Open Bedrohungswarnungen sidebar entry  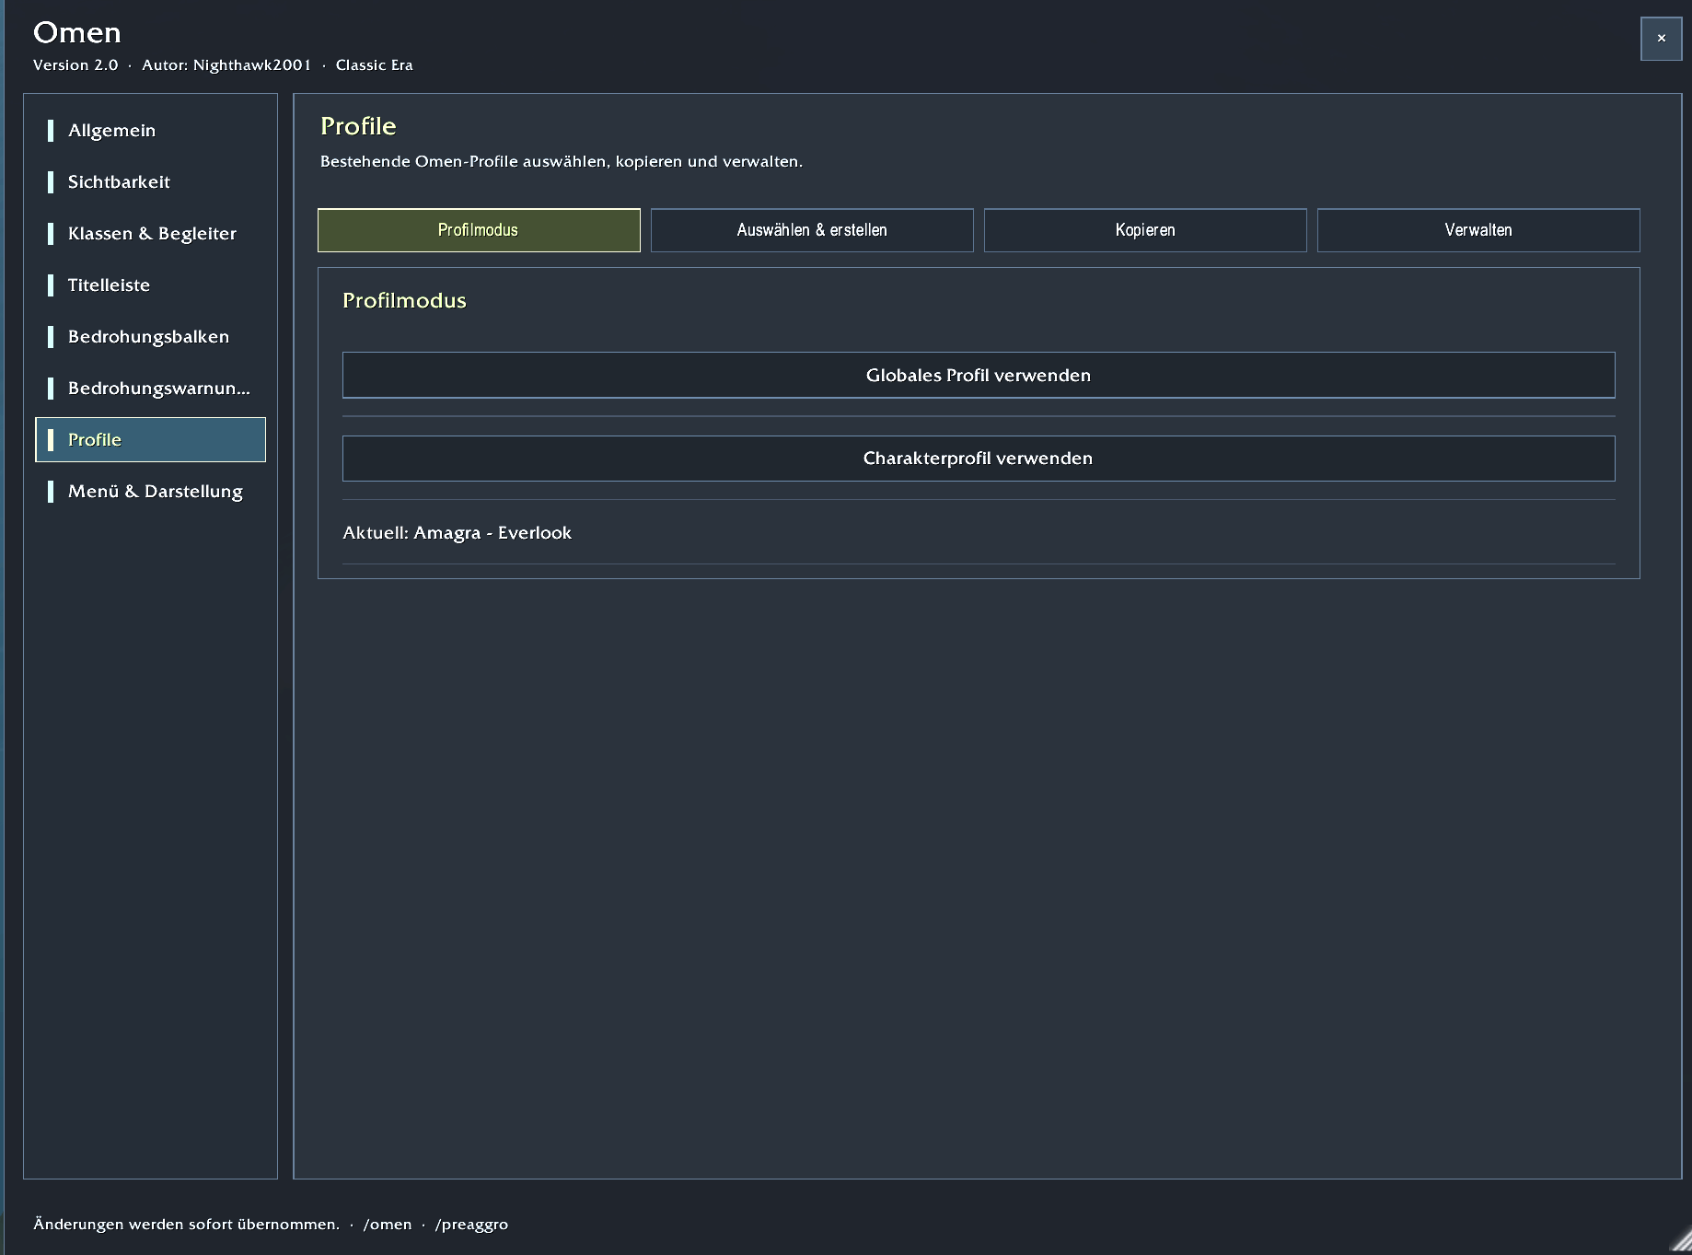click(x=150, y=388)
